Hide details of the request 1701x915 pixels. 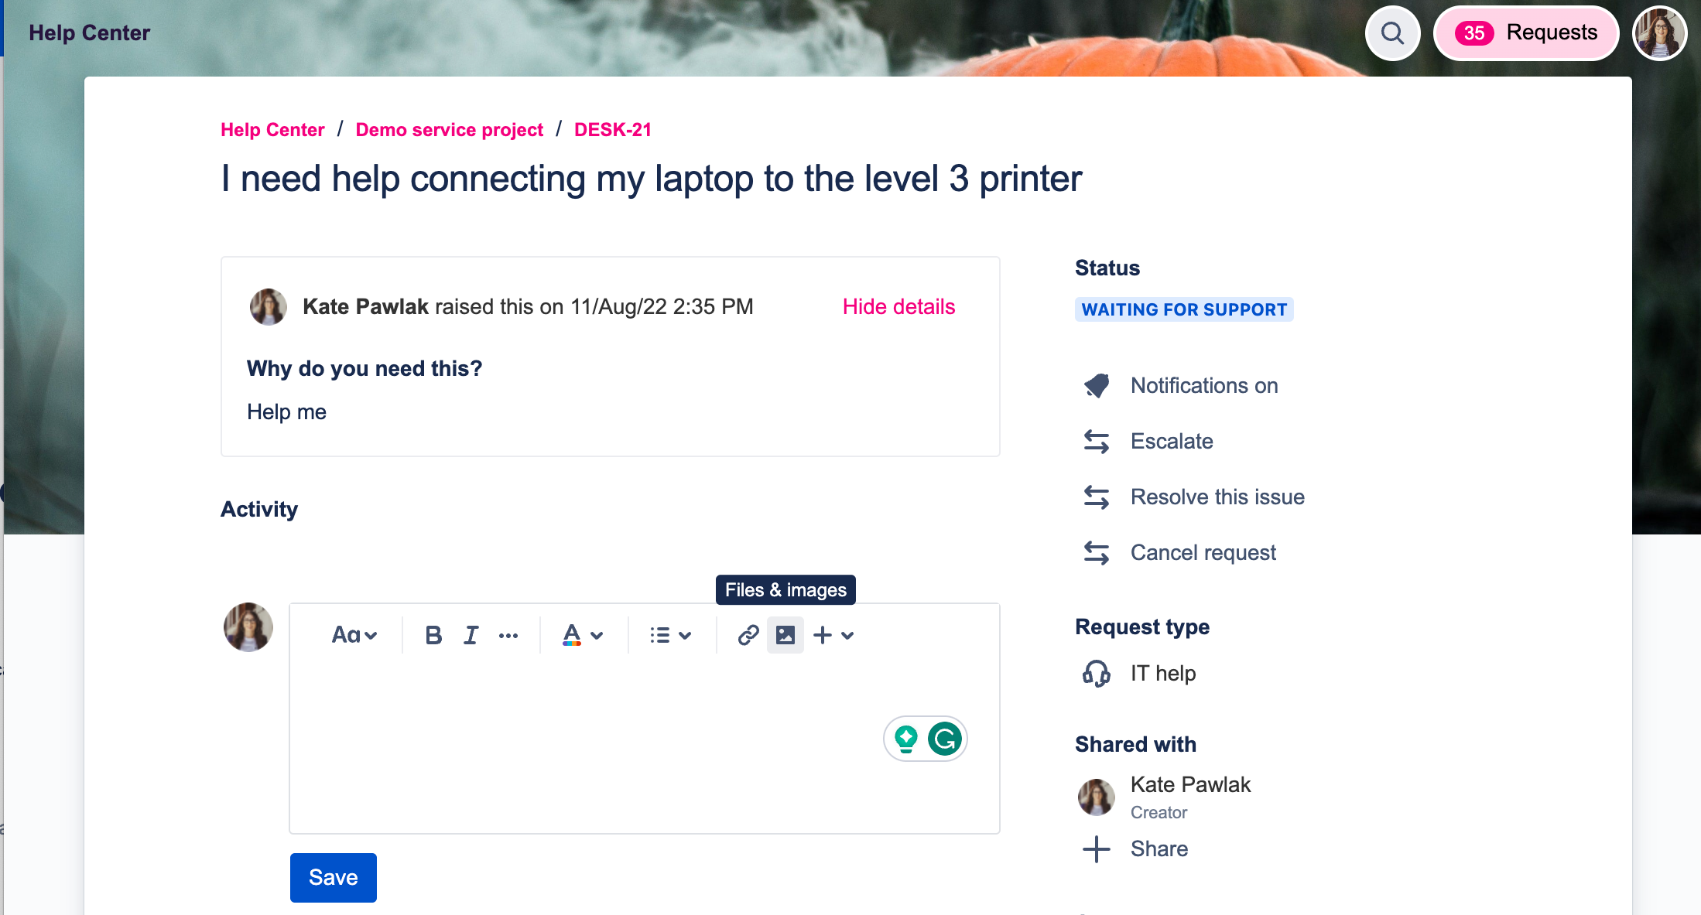click(x=898, y=306)
